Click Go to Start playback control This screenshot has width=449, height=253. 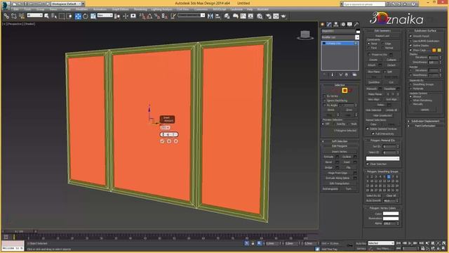(x=398, y=243)
